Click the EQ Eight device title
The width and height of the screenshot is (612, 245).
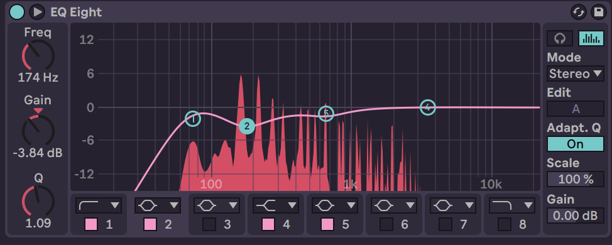point(76,12)
